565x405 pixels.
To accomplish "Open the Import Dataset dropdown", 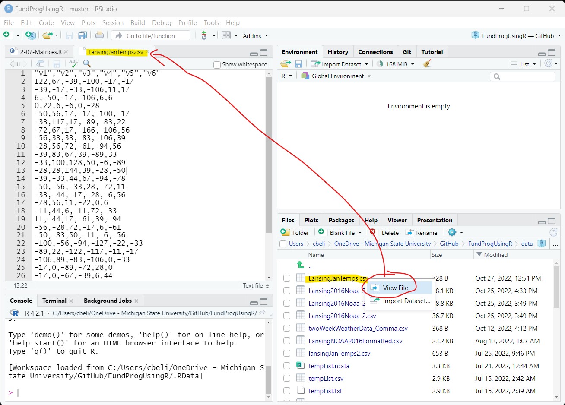I will tap(340, 64).
